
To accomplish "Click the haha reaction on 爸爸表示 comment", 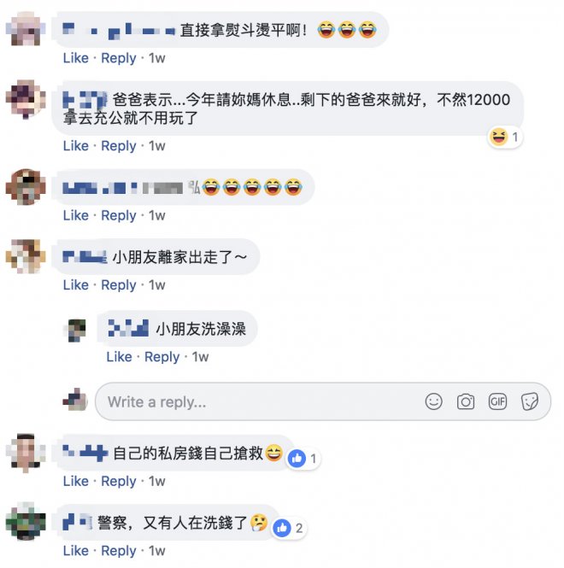I will (504, 137).
